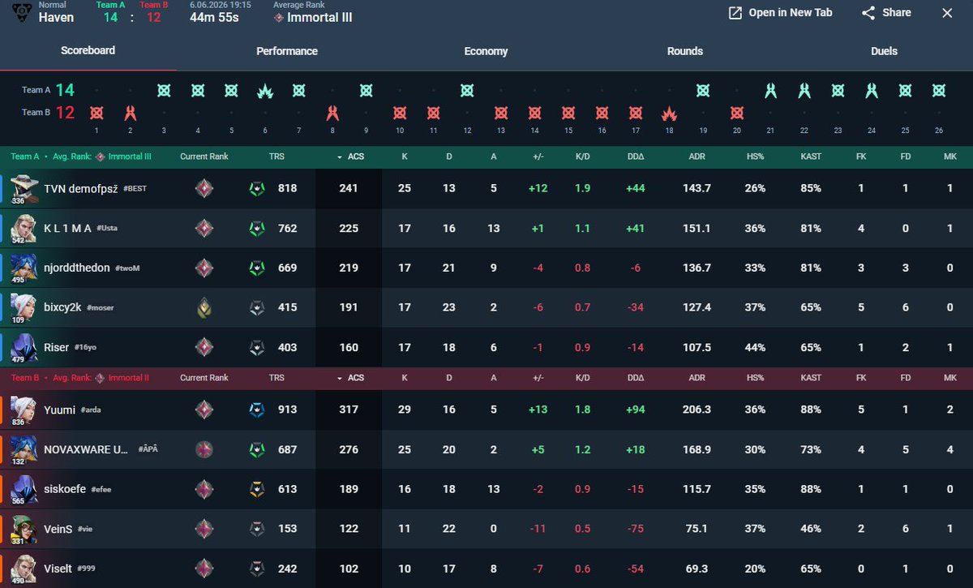The height and width of the screenshot is (588, 973).
Task: Switch to the Performance tab
Action: coord(287,51)
